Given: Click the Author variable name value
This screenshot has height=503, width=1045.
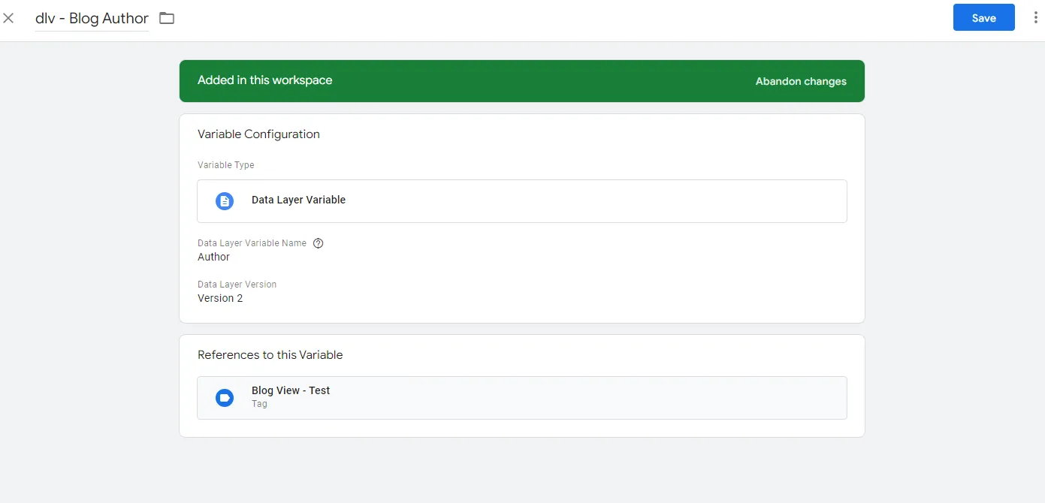Looking at the screenshot, I should click(213, 257).
